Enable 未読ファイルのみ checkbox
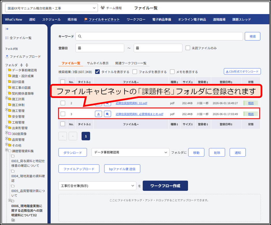This screenshot has width=271, height=225. coord(188,48)
